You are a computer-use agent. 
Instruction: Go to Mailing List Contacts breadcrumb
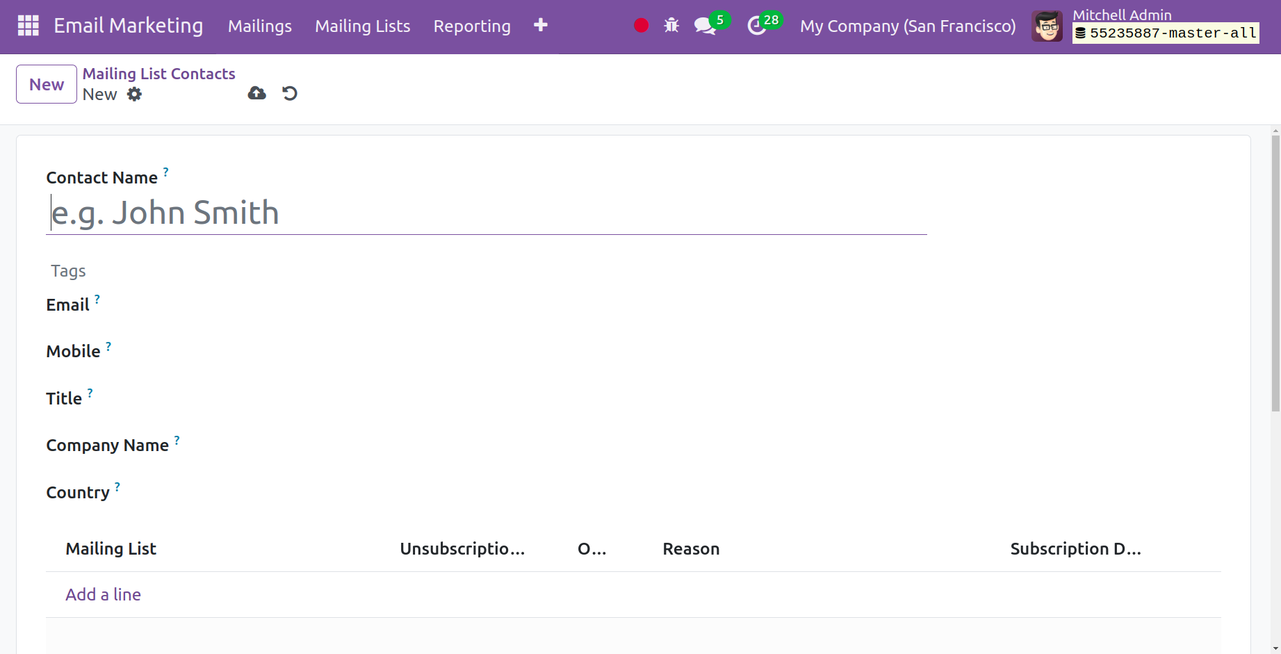158,74
